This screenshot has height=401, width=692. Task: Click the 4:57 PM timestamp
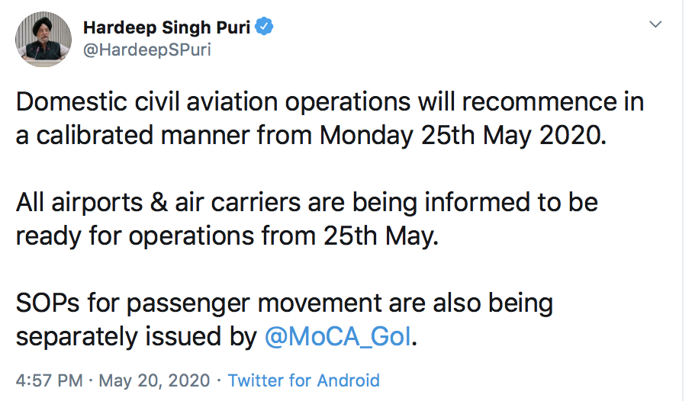click(x=45, y=380)
